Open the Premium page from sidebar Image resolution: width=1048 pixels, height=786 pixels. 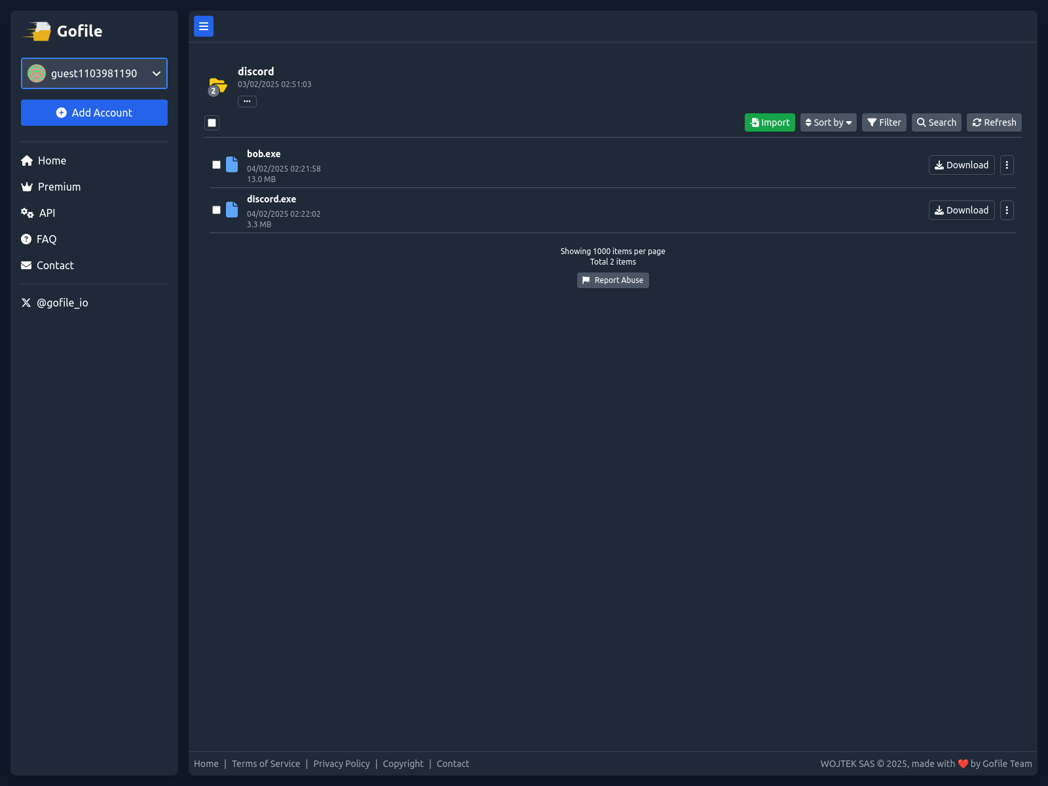tap(51, 187)
